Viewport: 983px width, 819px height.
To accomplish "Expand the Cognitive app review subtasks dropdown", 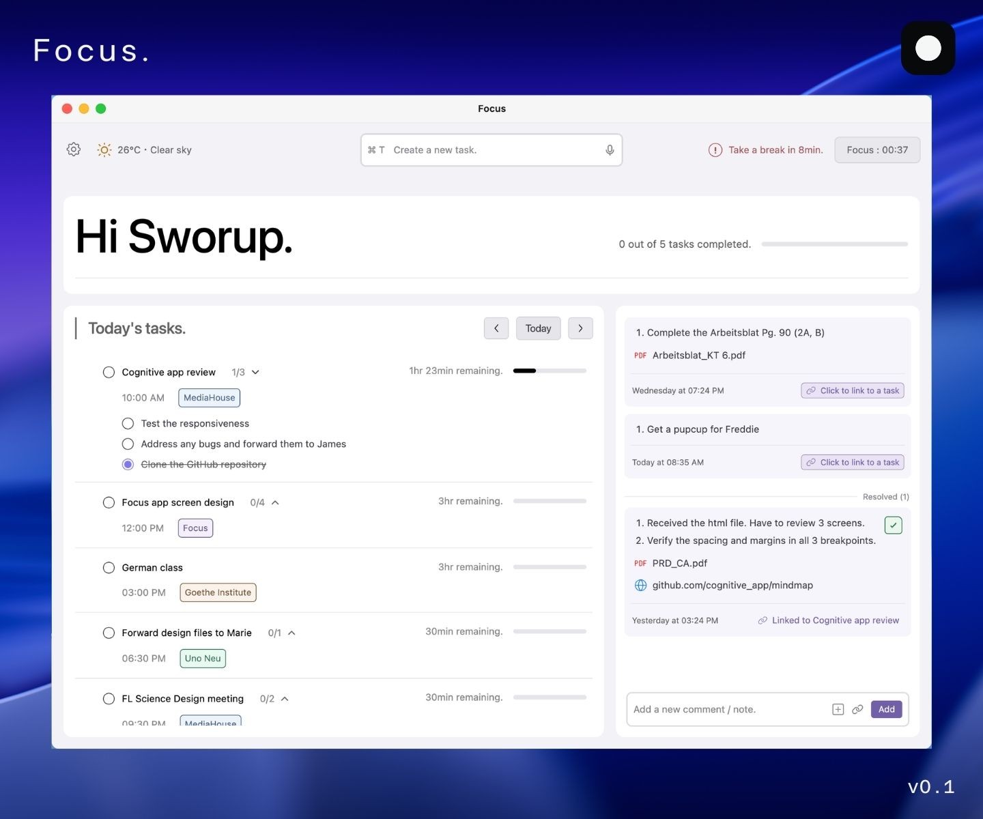I will pos(255,372).
